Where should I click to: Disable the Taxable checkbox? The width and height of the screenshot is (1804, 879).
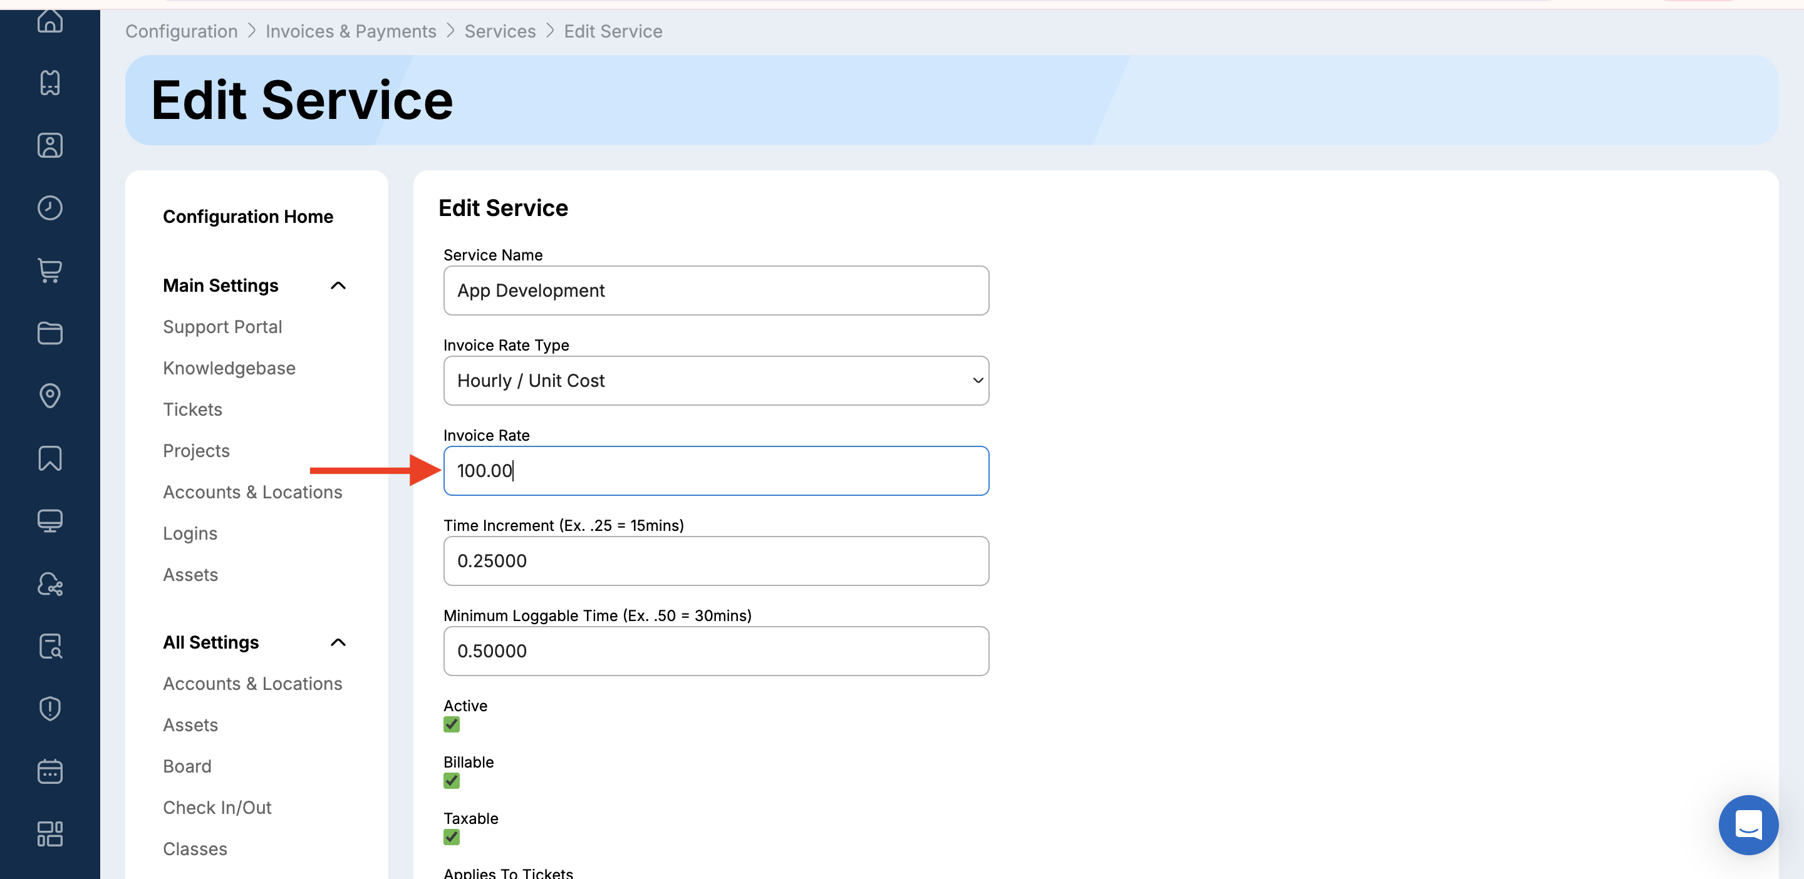tap(452, 837)
